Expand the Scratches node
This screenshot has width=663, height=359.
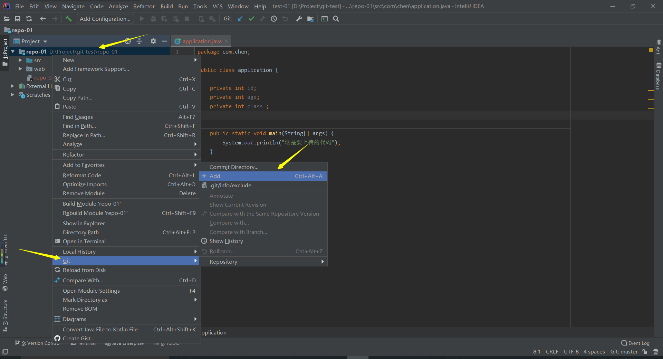tap(12, 95)
